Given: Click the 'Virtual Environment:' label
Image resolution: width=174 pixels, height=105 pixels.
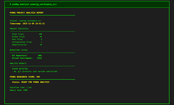Looking at the screenshot, I should (22, 58).
